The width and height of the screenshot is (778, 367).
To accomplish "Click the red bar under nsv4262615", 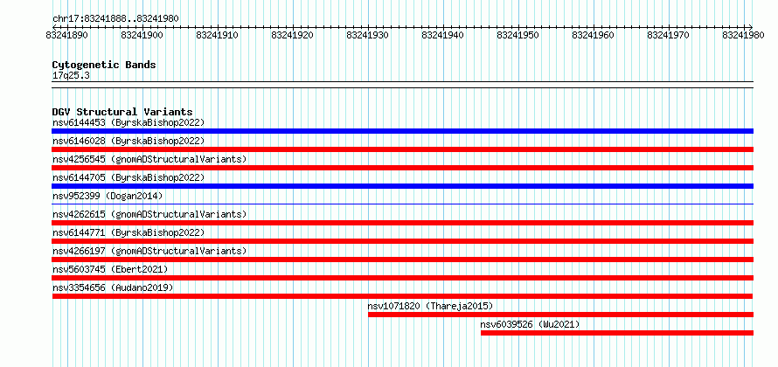I will click(x=402, y=223).
